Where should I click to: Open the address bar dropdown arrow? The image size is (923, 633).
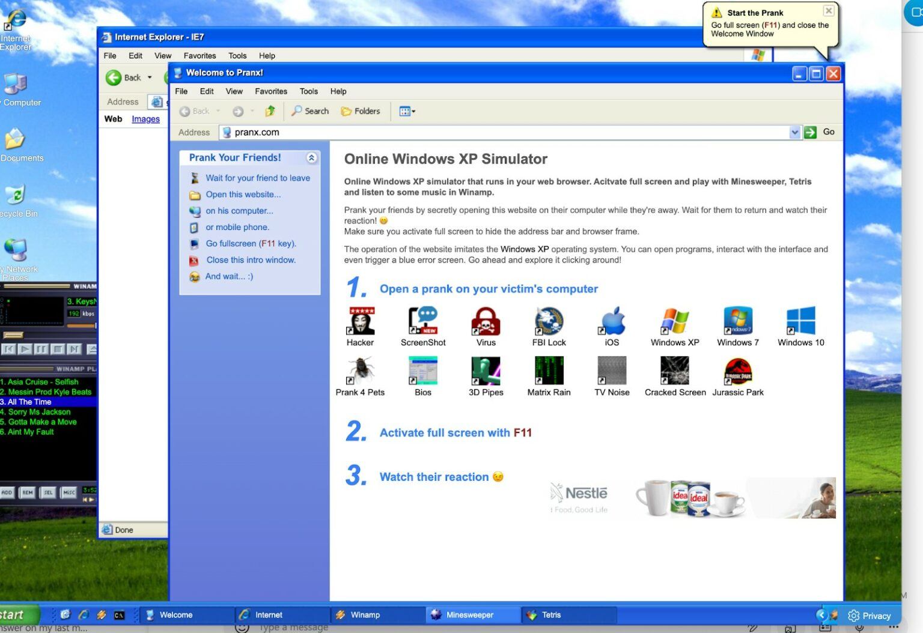[x=794, y=133]
